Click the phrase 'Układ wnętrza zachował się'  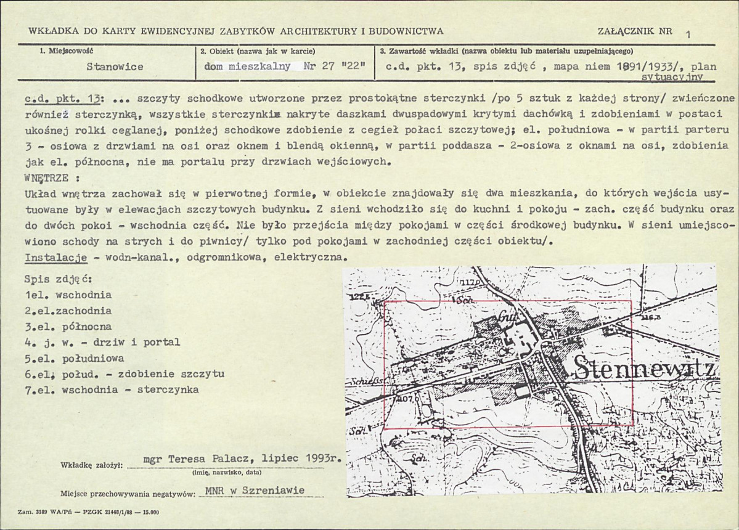[x=105, y=194]
